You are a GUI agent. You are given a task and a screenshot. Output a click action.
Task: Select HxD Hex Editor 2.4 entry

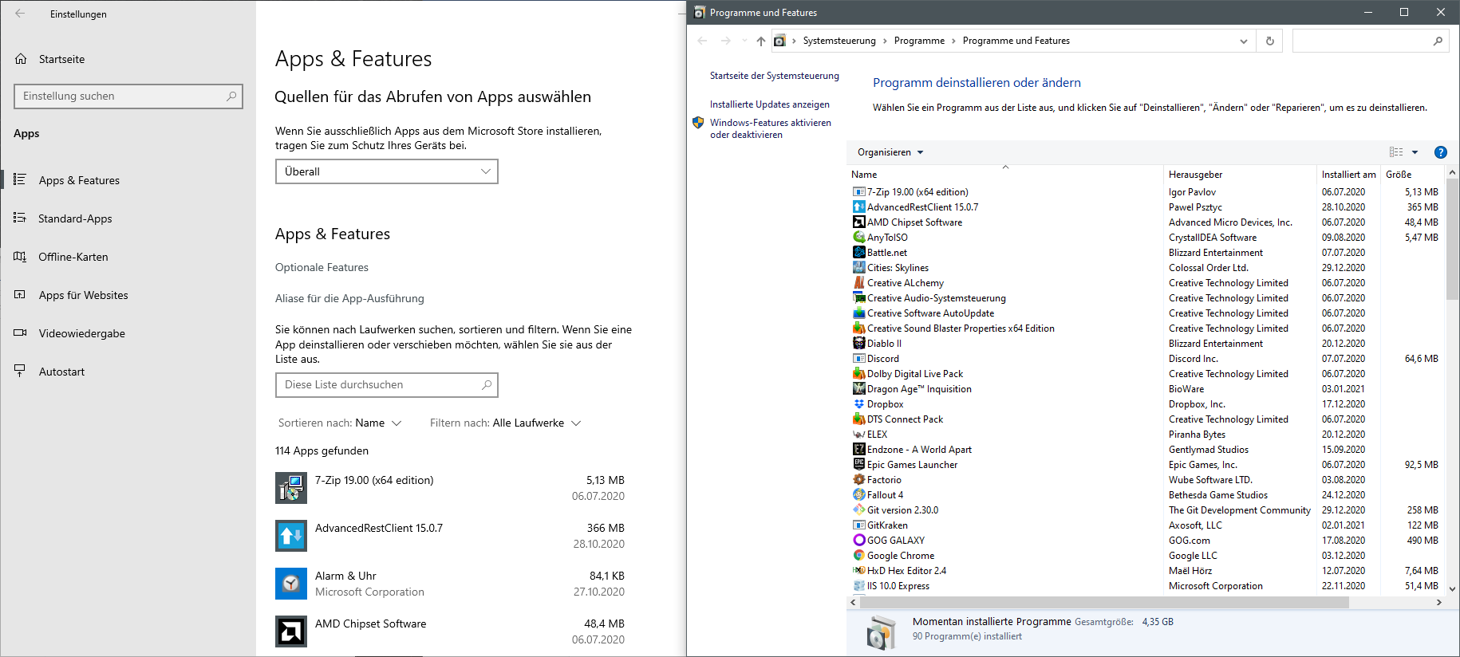click(906, 570)
